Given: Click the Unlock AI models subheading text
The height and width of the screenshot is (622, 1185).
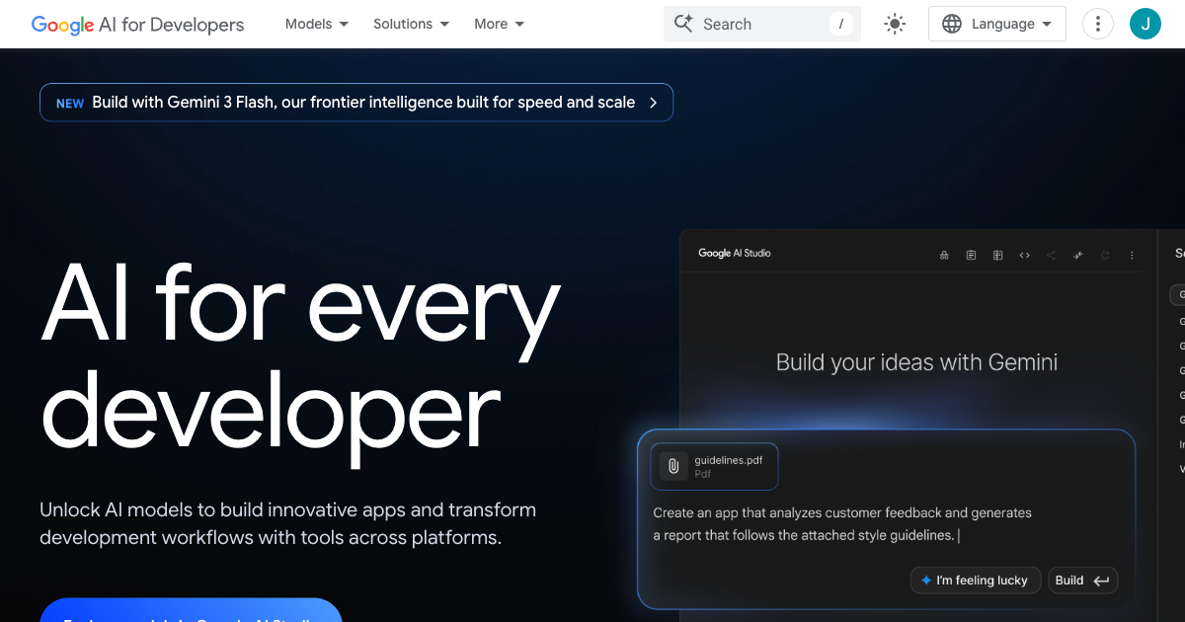Looking at the screenshot, I should point(288,524).
